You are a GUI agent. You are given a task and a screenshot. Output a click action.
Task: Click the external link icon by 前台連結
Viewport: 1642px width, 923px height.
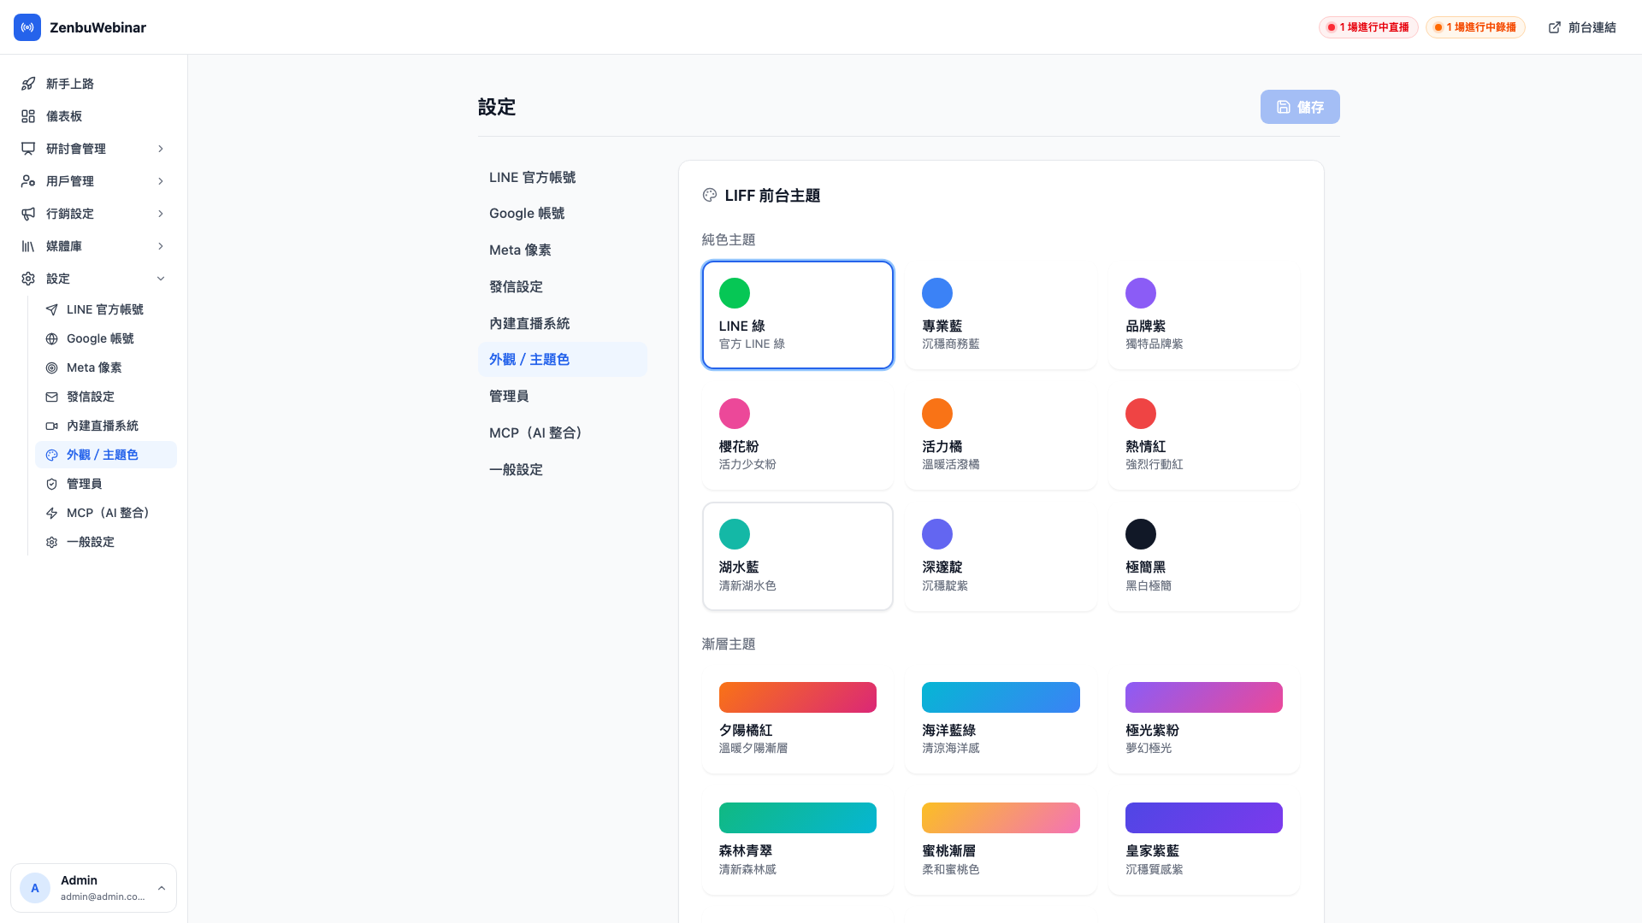(x=1555, y=27)
